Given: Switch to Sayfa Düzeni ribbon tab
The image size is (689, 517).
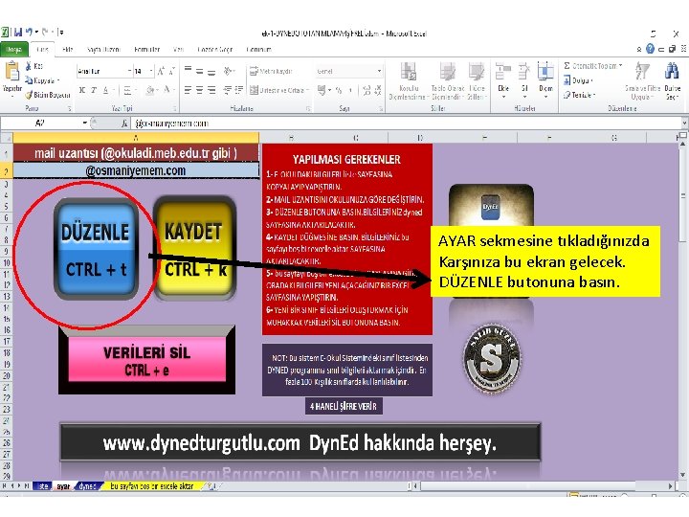Looking at the screenshot, I should pyautogui.click(x=103, y=49).
